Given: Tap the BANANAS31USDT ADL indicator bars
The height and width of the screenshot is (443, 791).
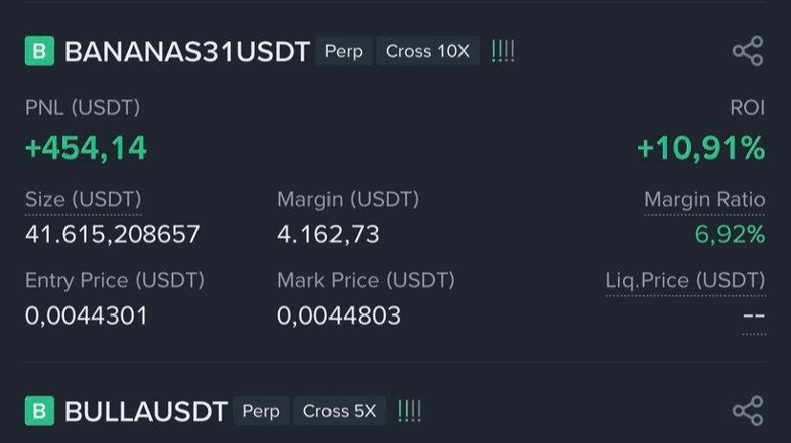Looking at the screenshot, I should click(x=502, y=52).
